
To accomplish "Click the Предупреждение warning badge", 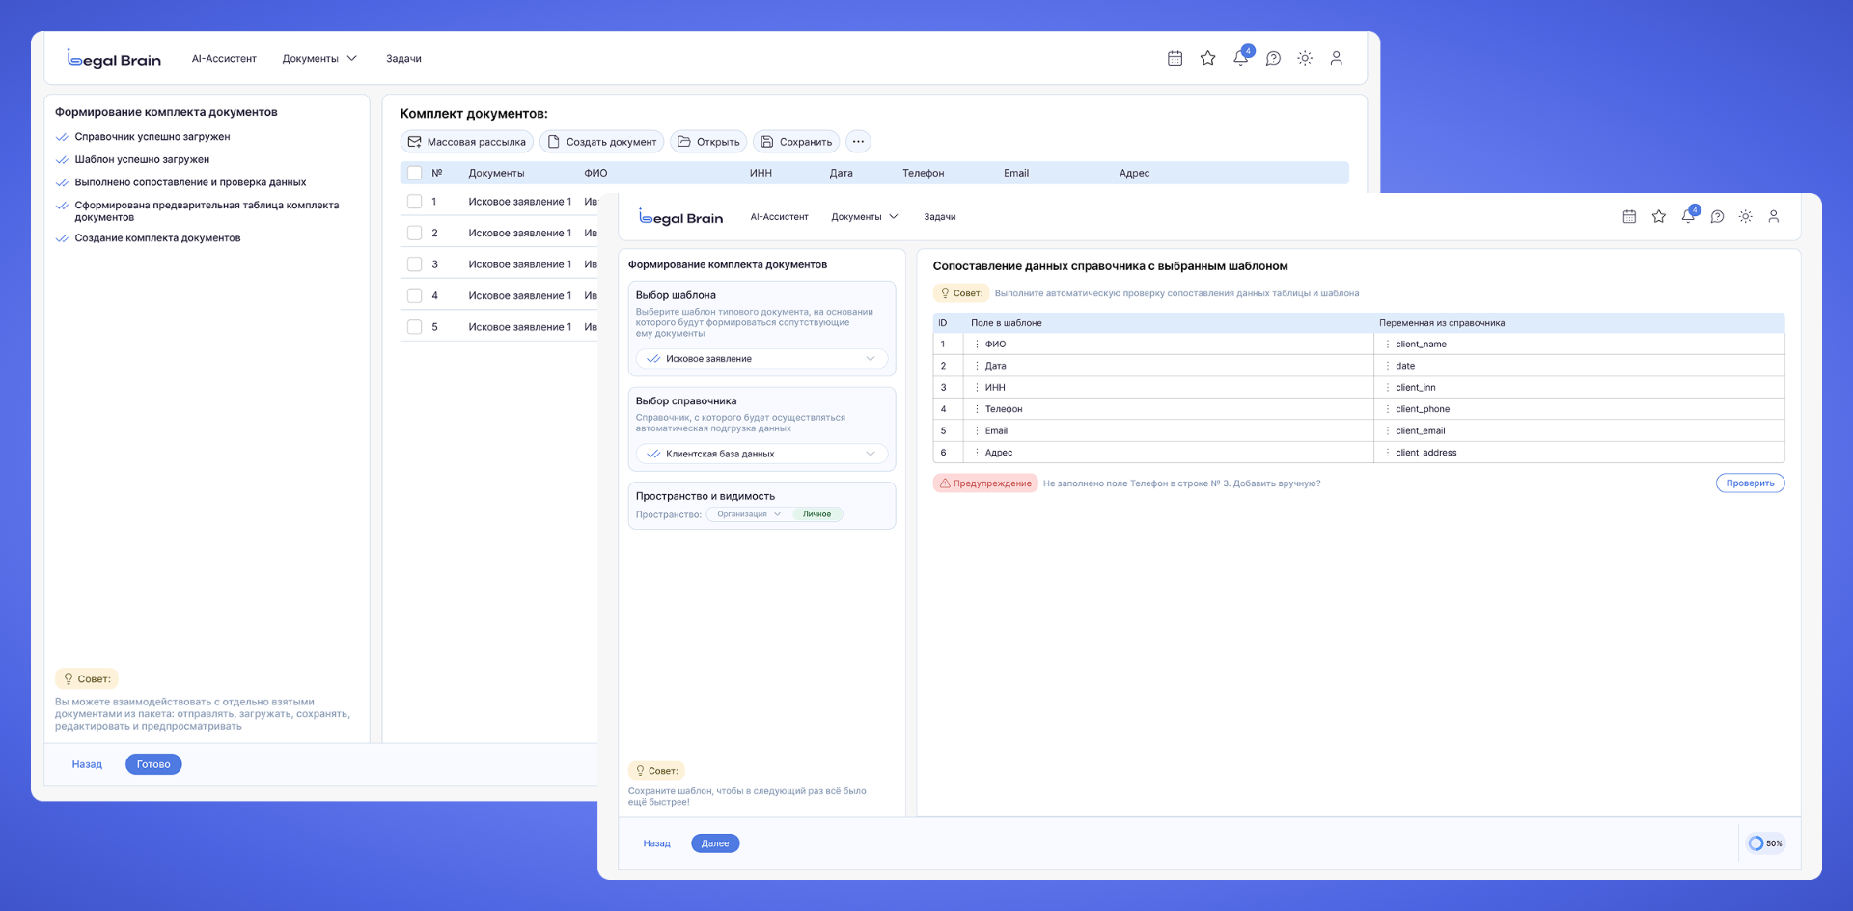I will [x=984, y=483].
